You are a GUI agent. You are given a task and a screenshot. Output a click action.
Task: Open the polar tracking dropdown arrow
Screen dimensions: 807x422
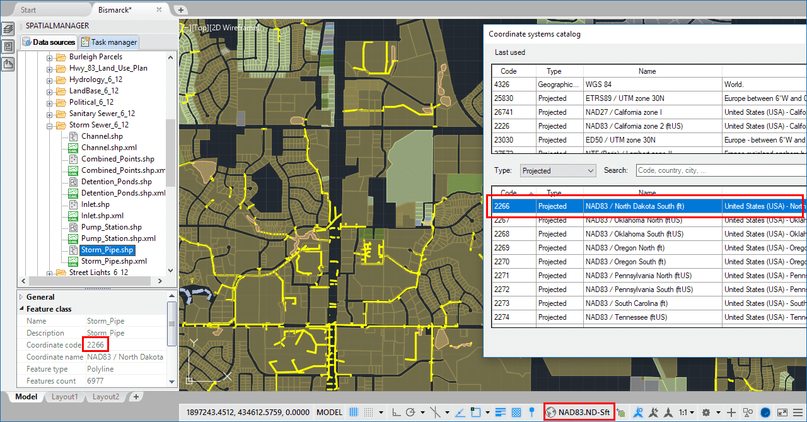click(x=423, y=413)
